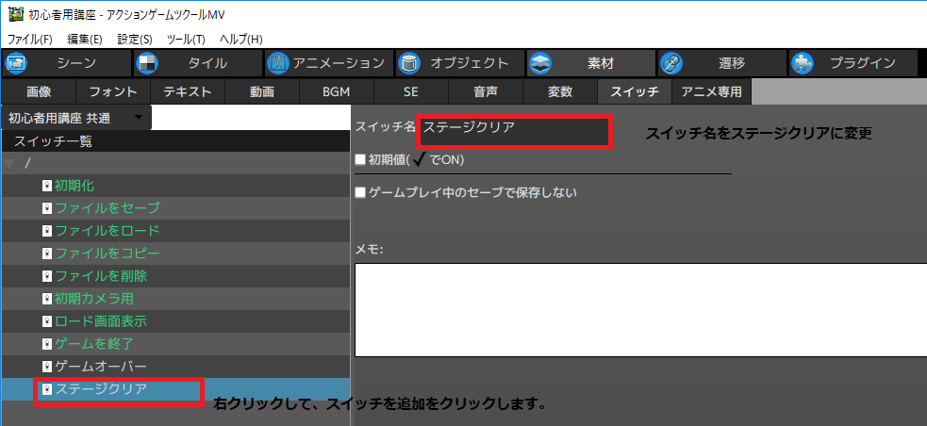Open the ツール(T) menu
Image resolution: width=927 pixels, height=426 pixels.
point(186,40)
